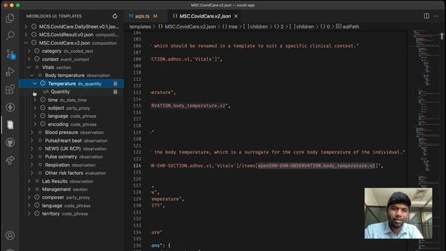This screenshot has width=446, height=251.
Task: Select the Quantity tree row
Action: point(71,91)
